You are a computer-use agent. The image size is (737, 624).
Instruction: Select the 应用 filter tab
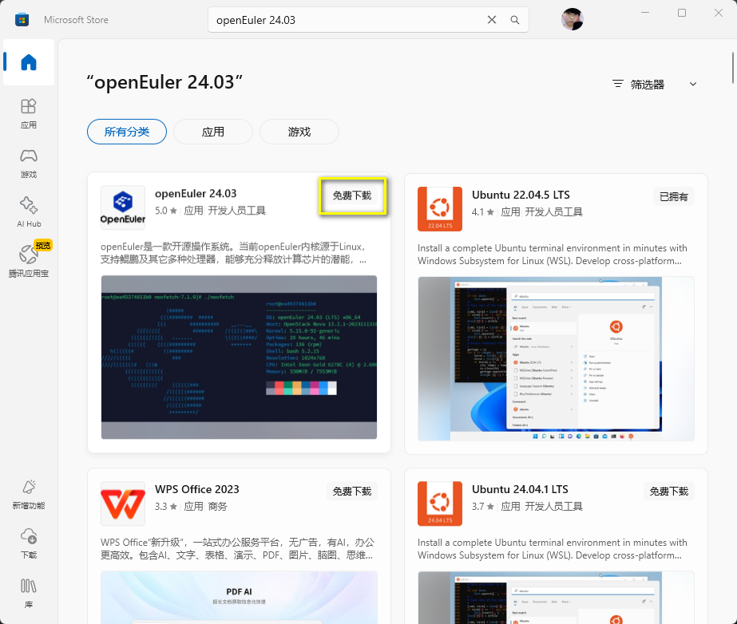[x=213, y=132]
